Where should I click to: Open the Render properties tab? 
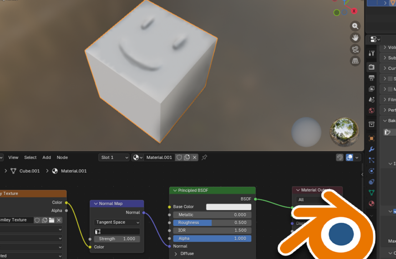coord(371,67)
